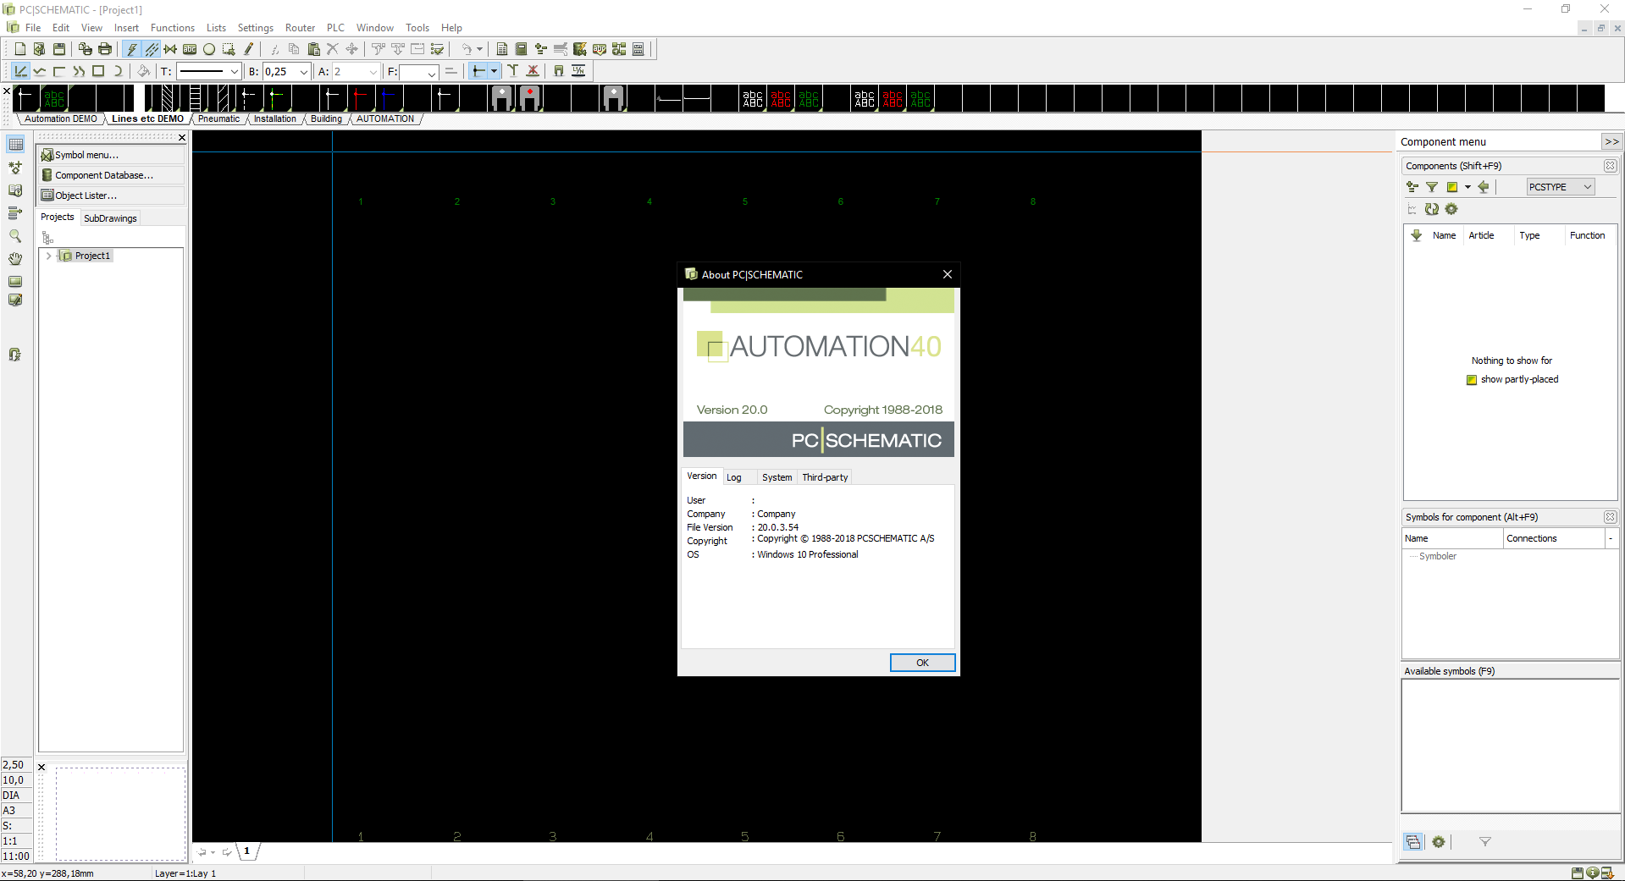Open dropdown arrow beside green-yellow square
Image resolution: width=1625 pixels, height=881 pixels.
(x=1467, y=187)
